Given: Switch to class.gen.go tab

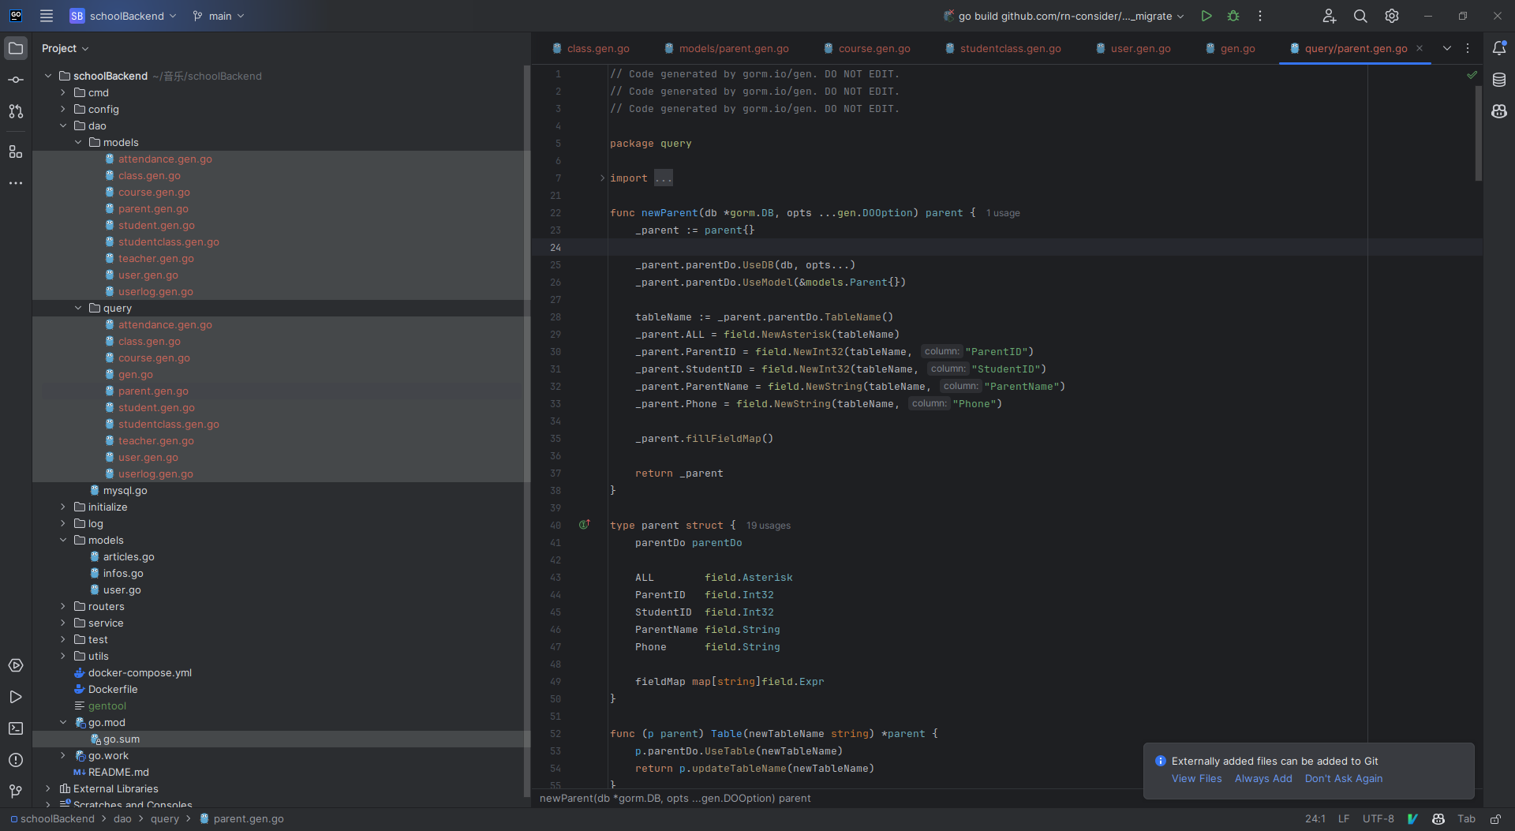Looking at the screenshot, I should [590, 48].
